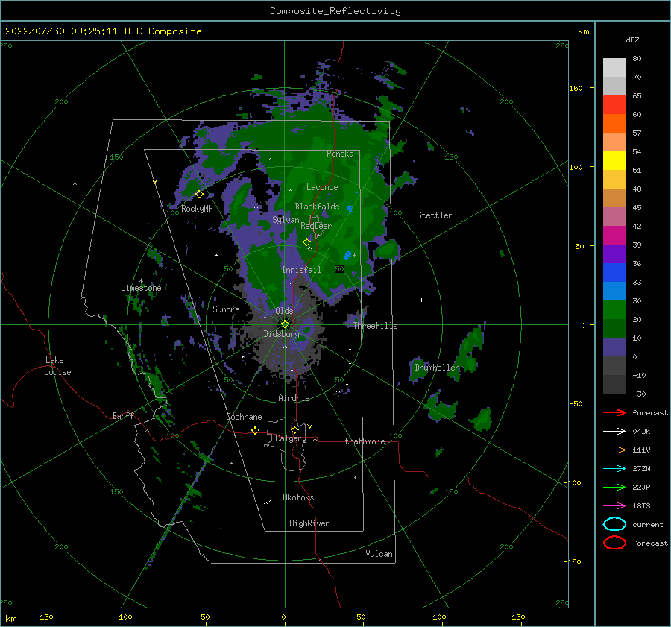
Task: Click the Banff label on the map
Action: click(x=123, y=415)
